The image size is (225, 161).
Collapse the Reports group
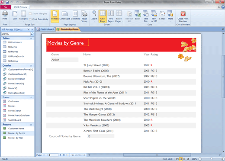(x=31, y=125)
